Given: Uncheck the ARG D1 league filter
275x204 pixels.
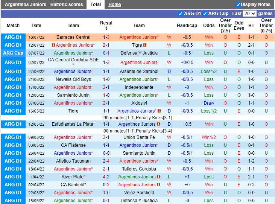Looking at the screenshot, I should click(x=180, y=14).
